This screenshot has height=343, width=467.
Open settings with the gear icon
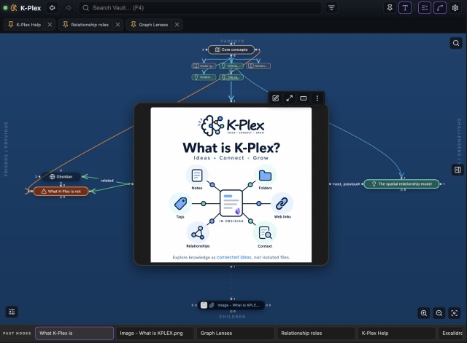pos(455,8)
